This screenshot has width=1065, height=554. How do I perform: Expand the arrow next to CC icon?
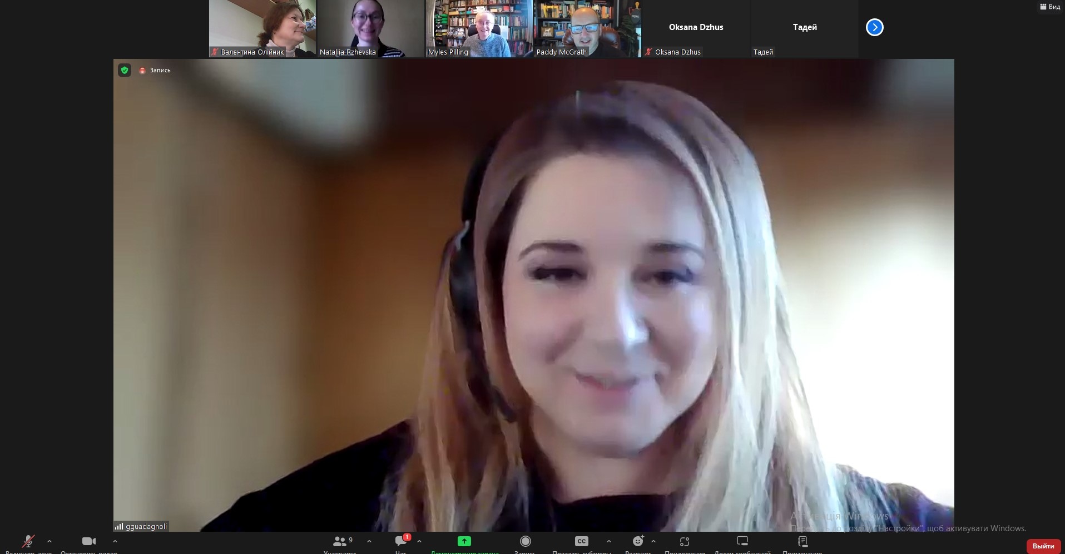click(609, 541)
